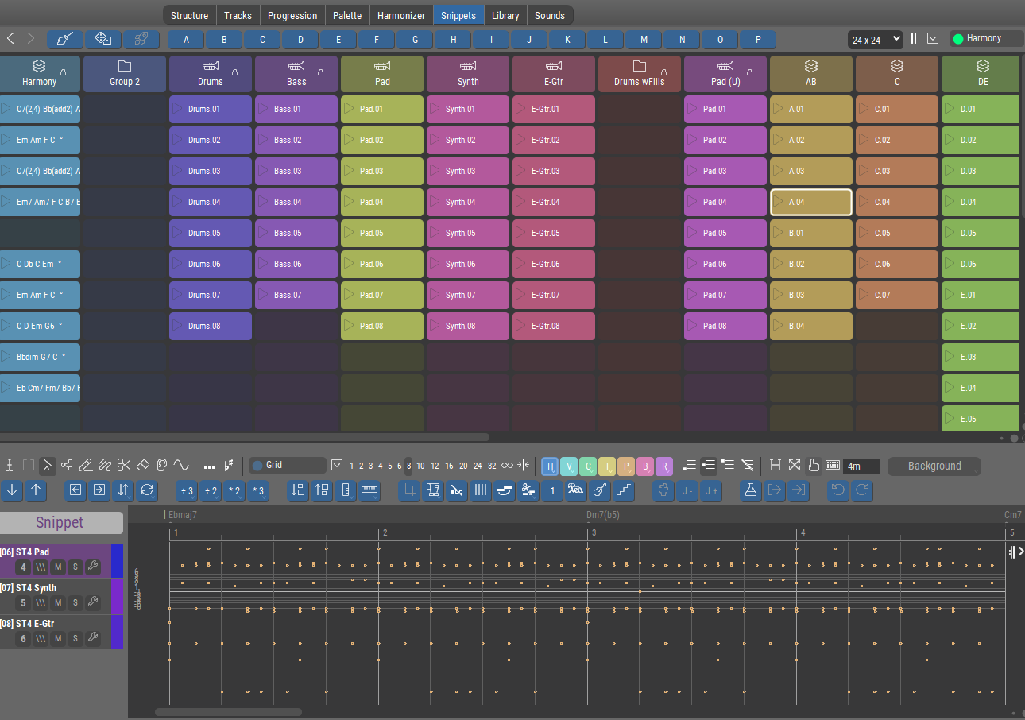1025x720 pixels.
Task: Click the flask experiment icon
Action: (x=750, y=491)
